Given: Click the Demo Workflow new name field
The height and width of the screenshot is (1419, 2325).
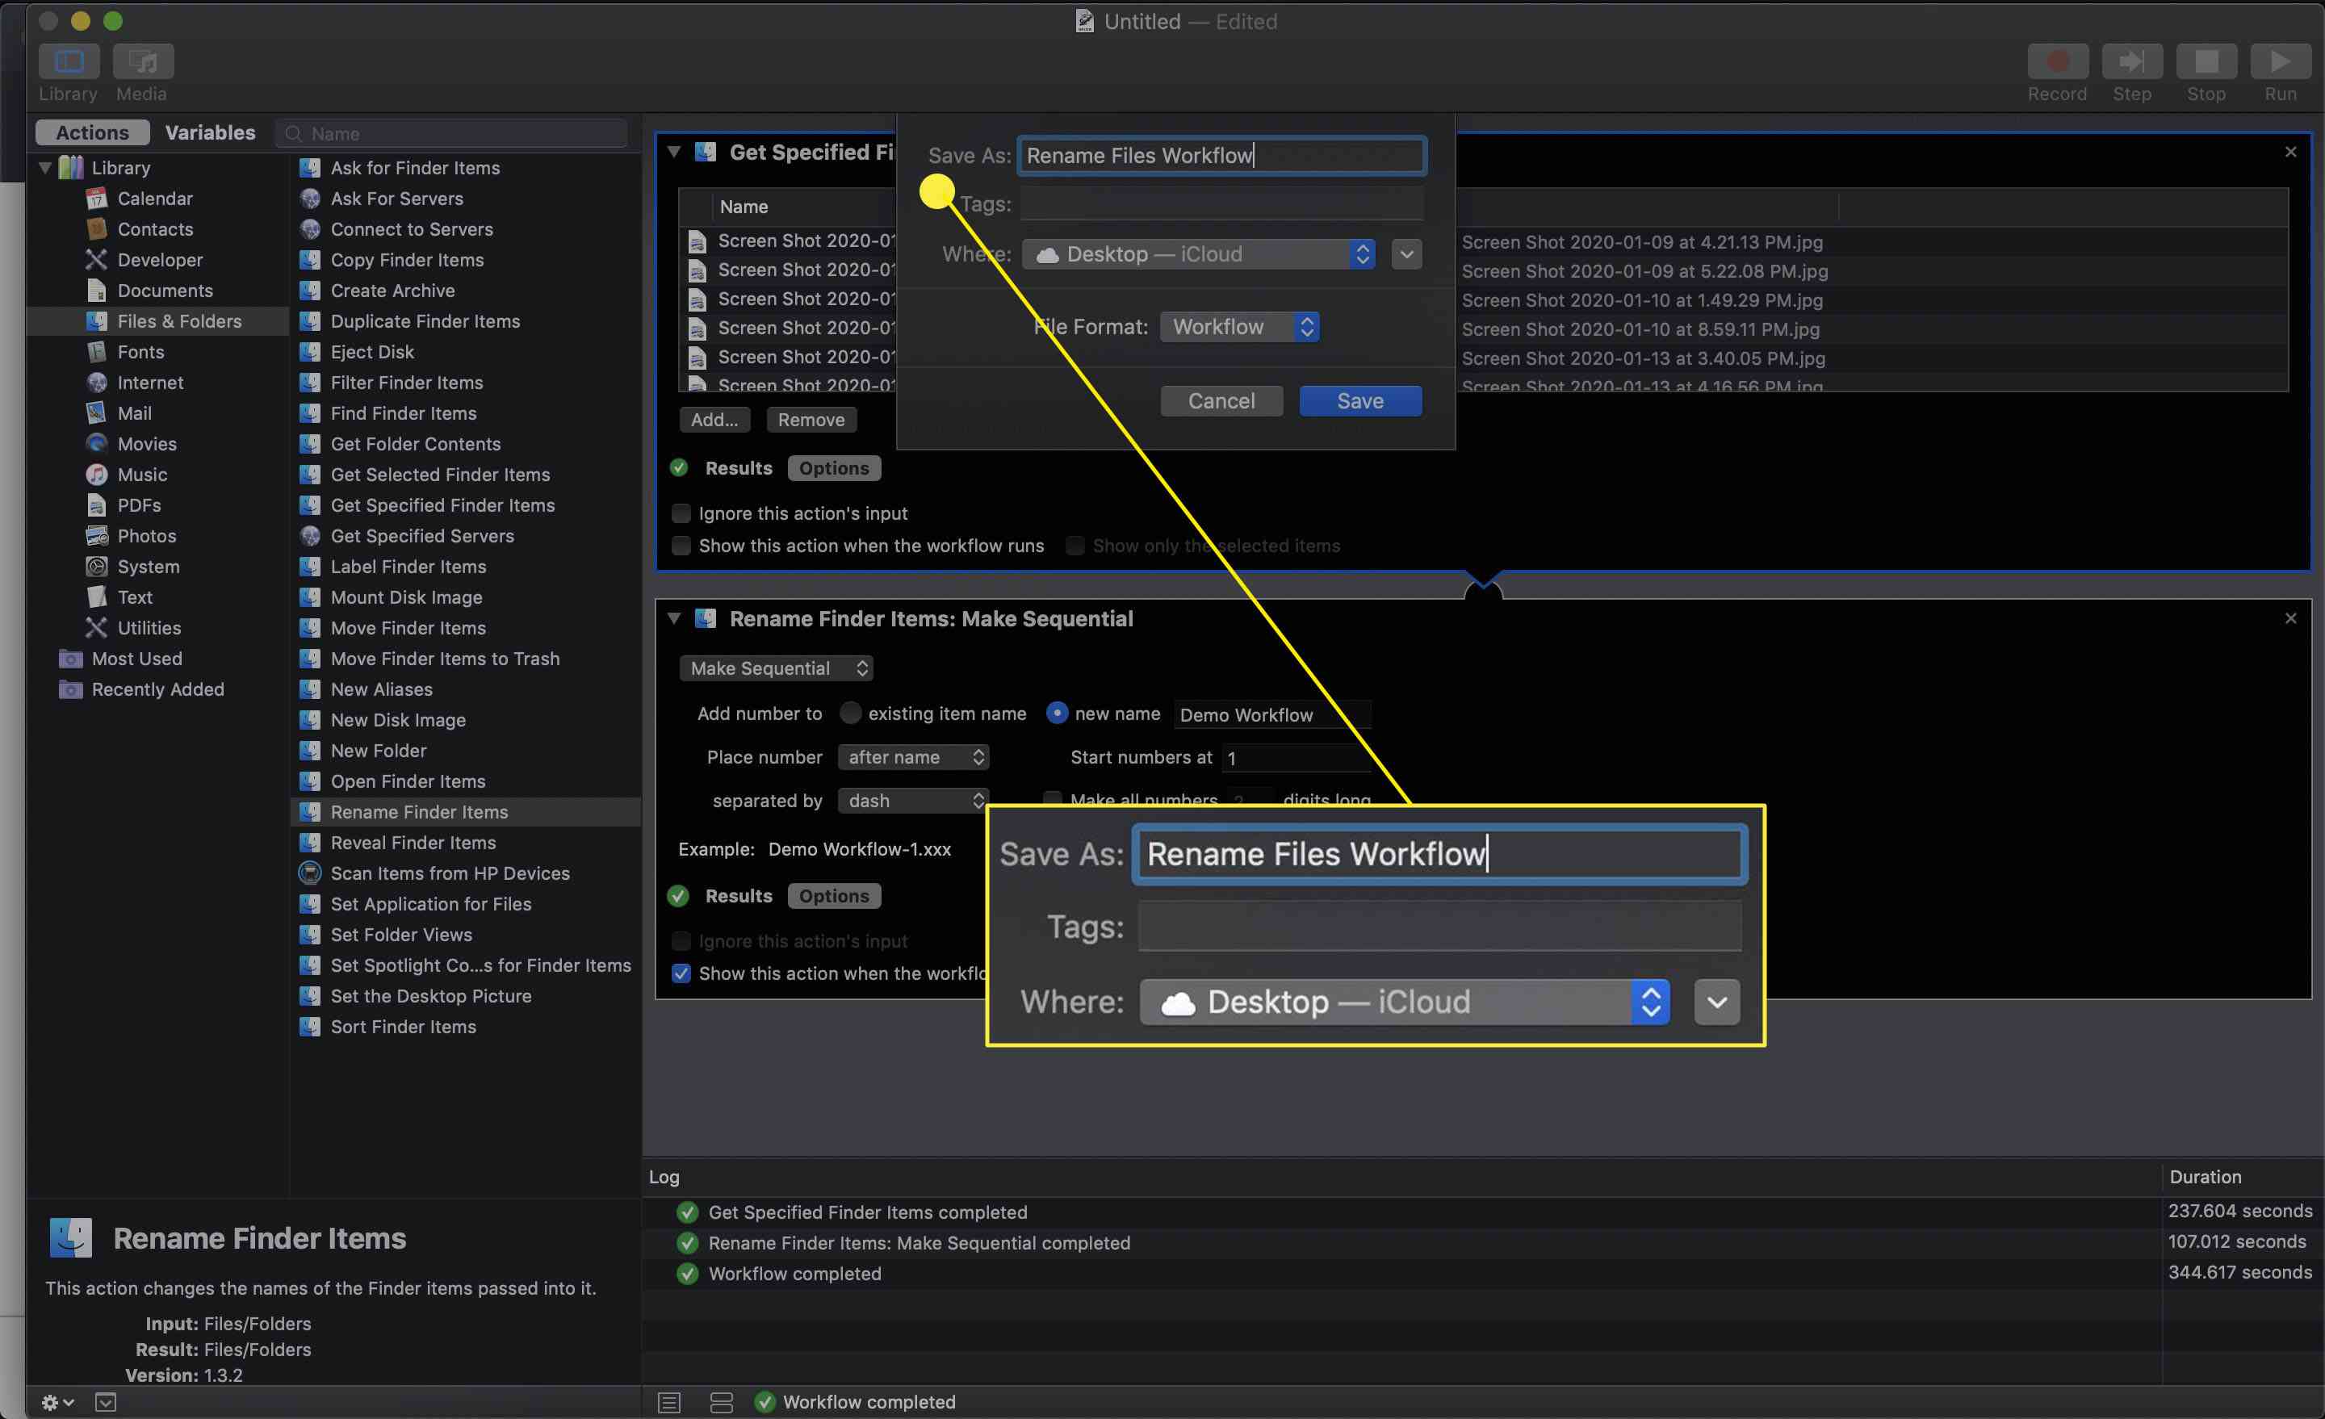Looking at the screenshot, I should click(1272, 714).
